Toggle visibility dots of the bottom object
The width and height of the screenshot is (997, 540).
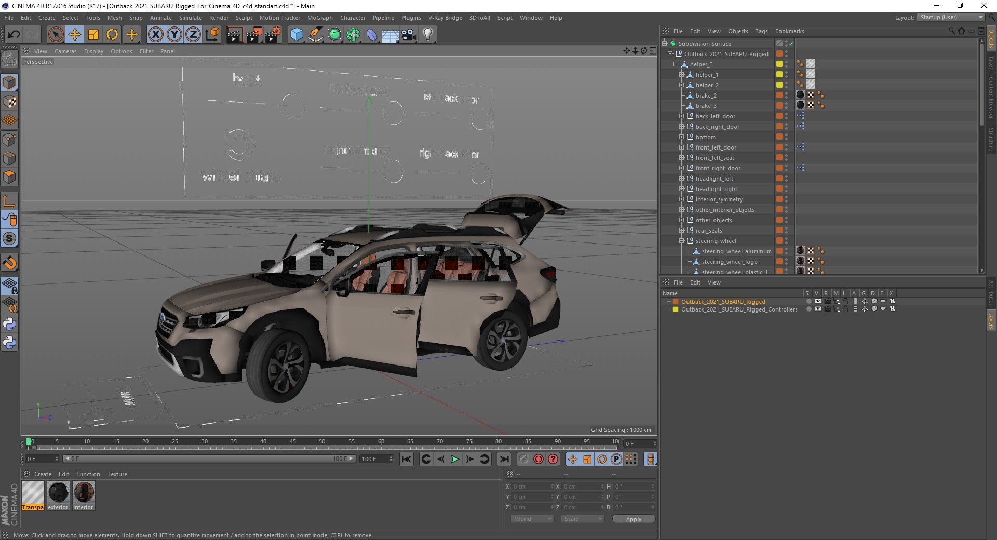786,137
